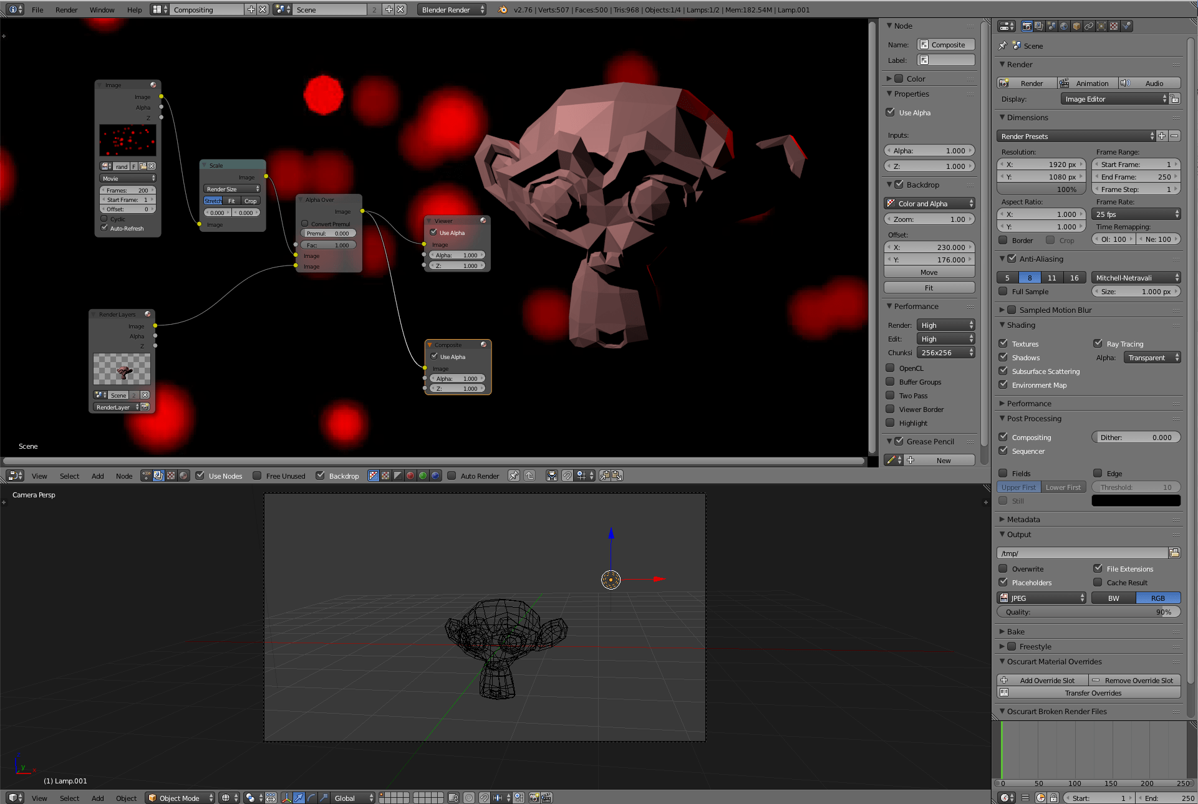Select the Translate manipulator arrow icon
This screenshot has width=1198, height=804.
(x=299, y=798)
